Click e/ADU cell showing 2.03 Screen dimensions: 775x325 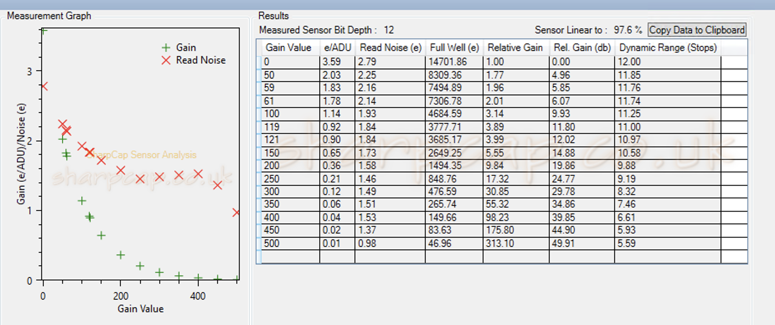tap(337, 75)
